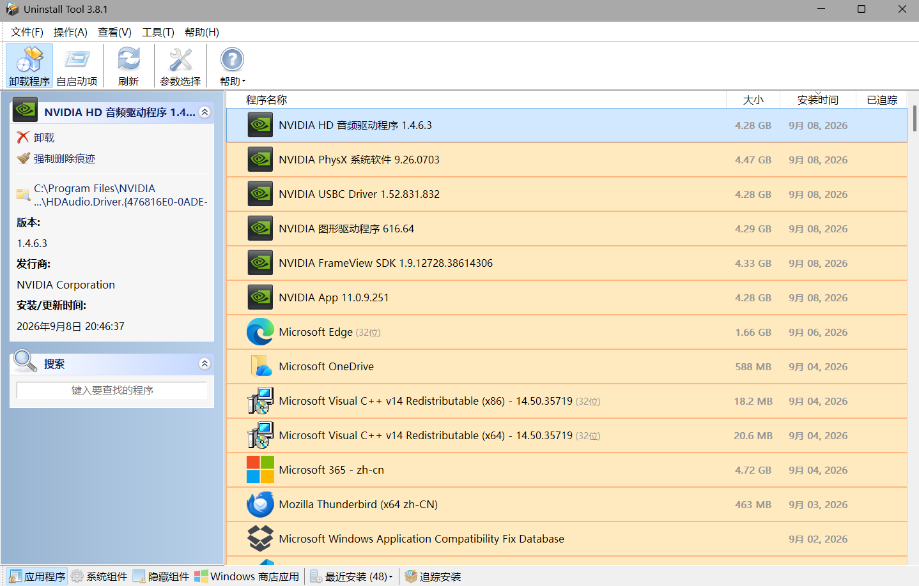The image size is (919, 586).
Task: Click the Uninstall Tool title bar icon
Action: click(x=12, y=9)
